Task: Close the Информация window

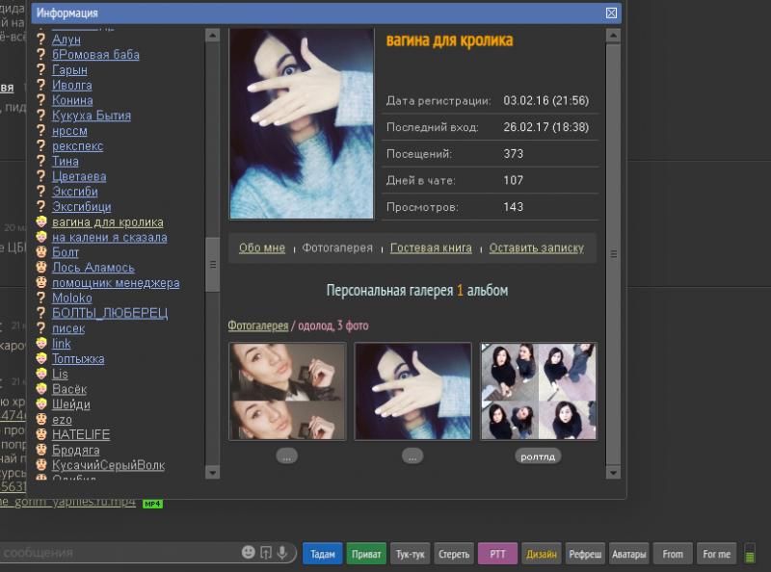Action: tap(611, 13)
